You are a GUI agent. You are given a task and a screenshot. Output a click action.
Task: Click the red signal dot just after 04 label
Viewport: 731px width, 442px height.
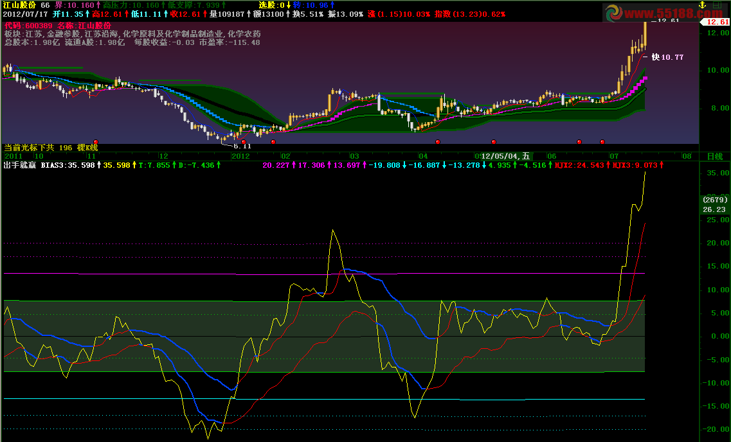pyautogui.click(x=438, y=141)
